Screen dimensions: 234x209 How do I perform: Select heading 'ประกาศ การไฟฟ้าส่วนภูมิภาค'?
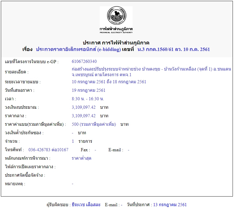pyautogui.click(x=116, y=43)
